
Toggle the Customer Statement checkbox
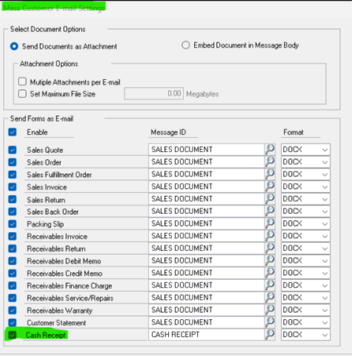(x=13, y=323)
